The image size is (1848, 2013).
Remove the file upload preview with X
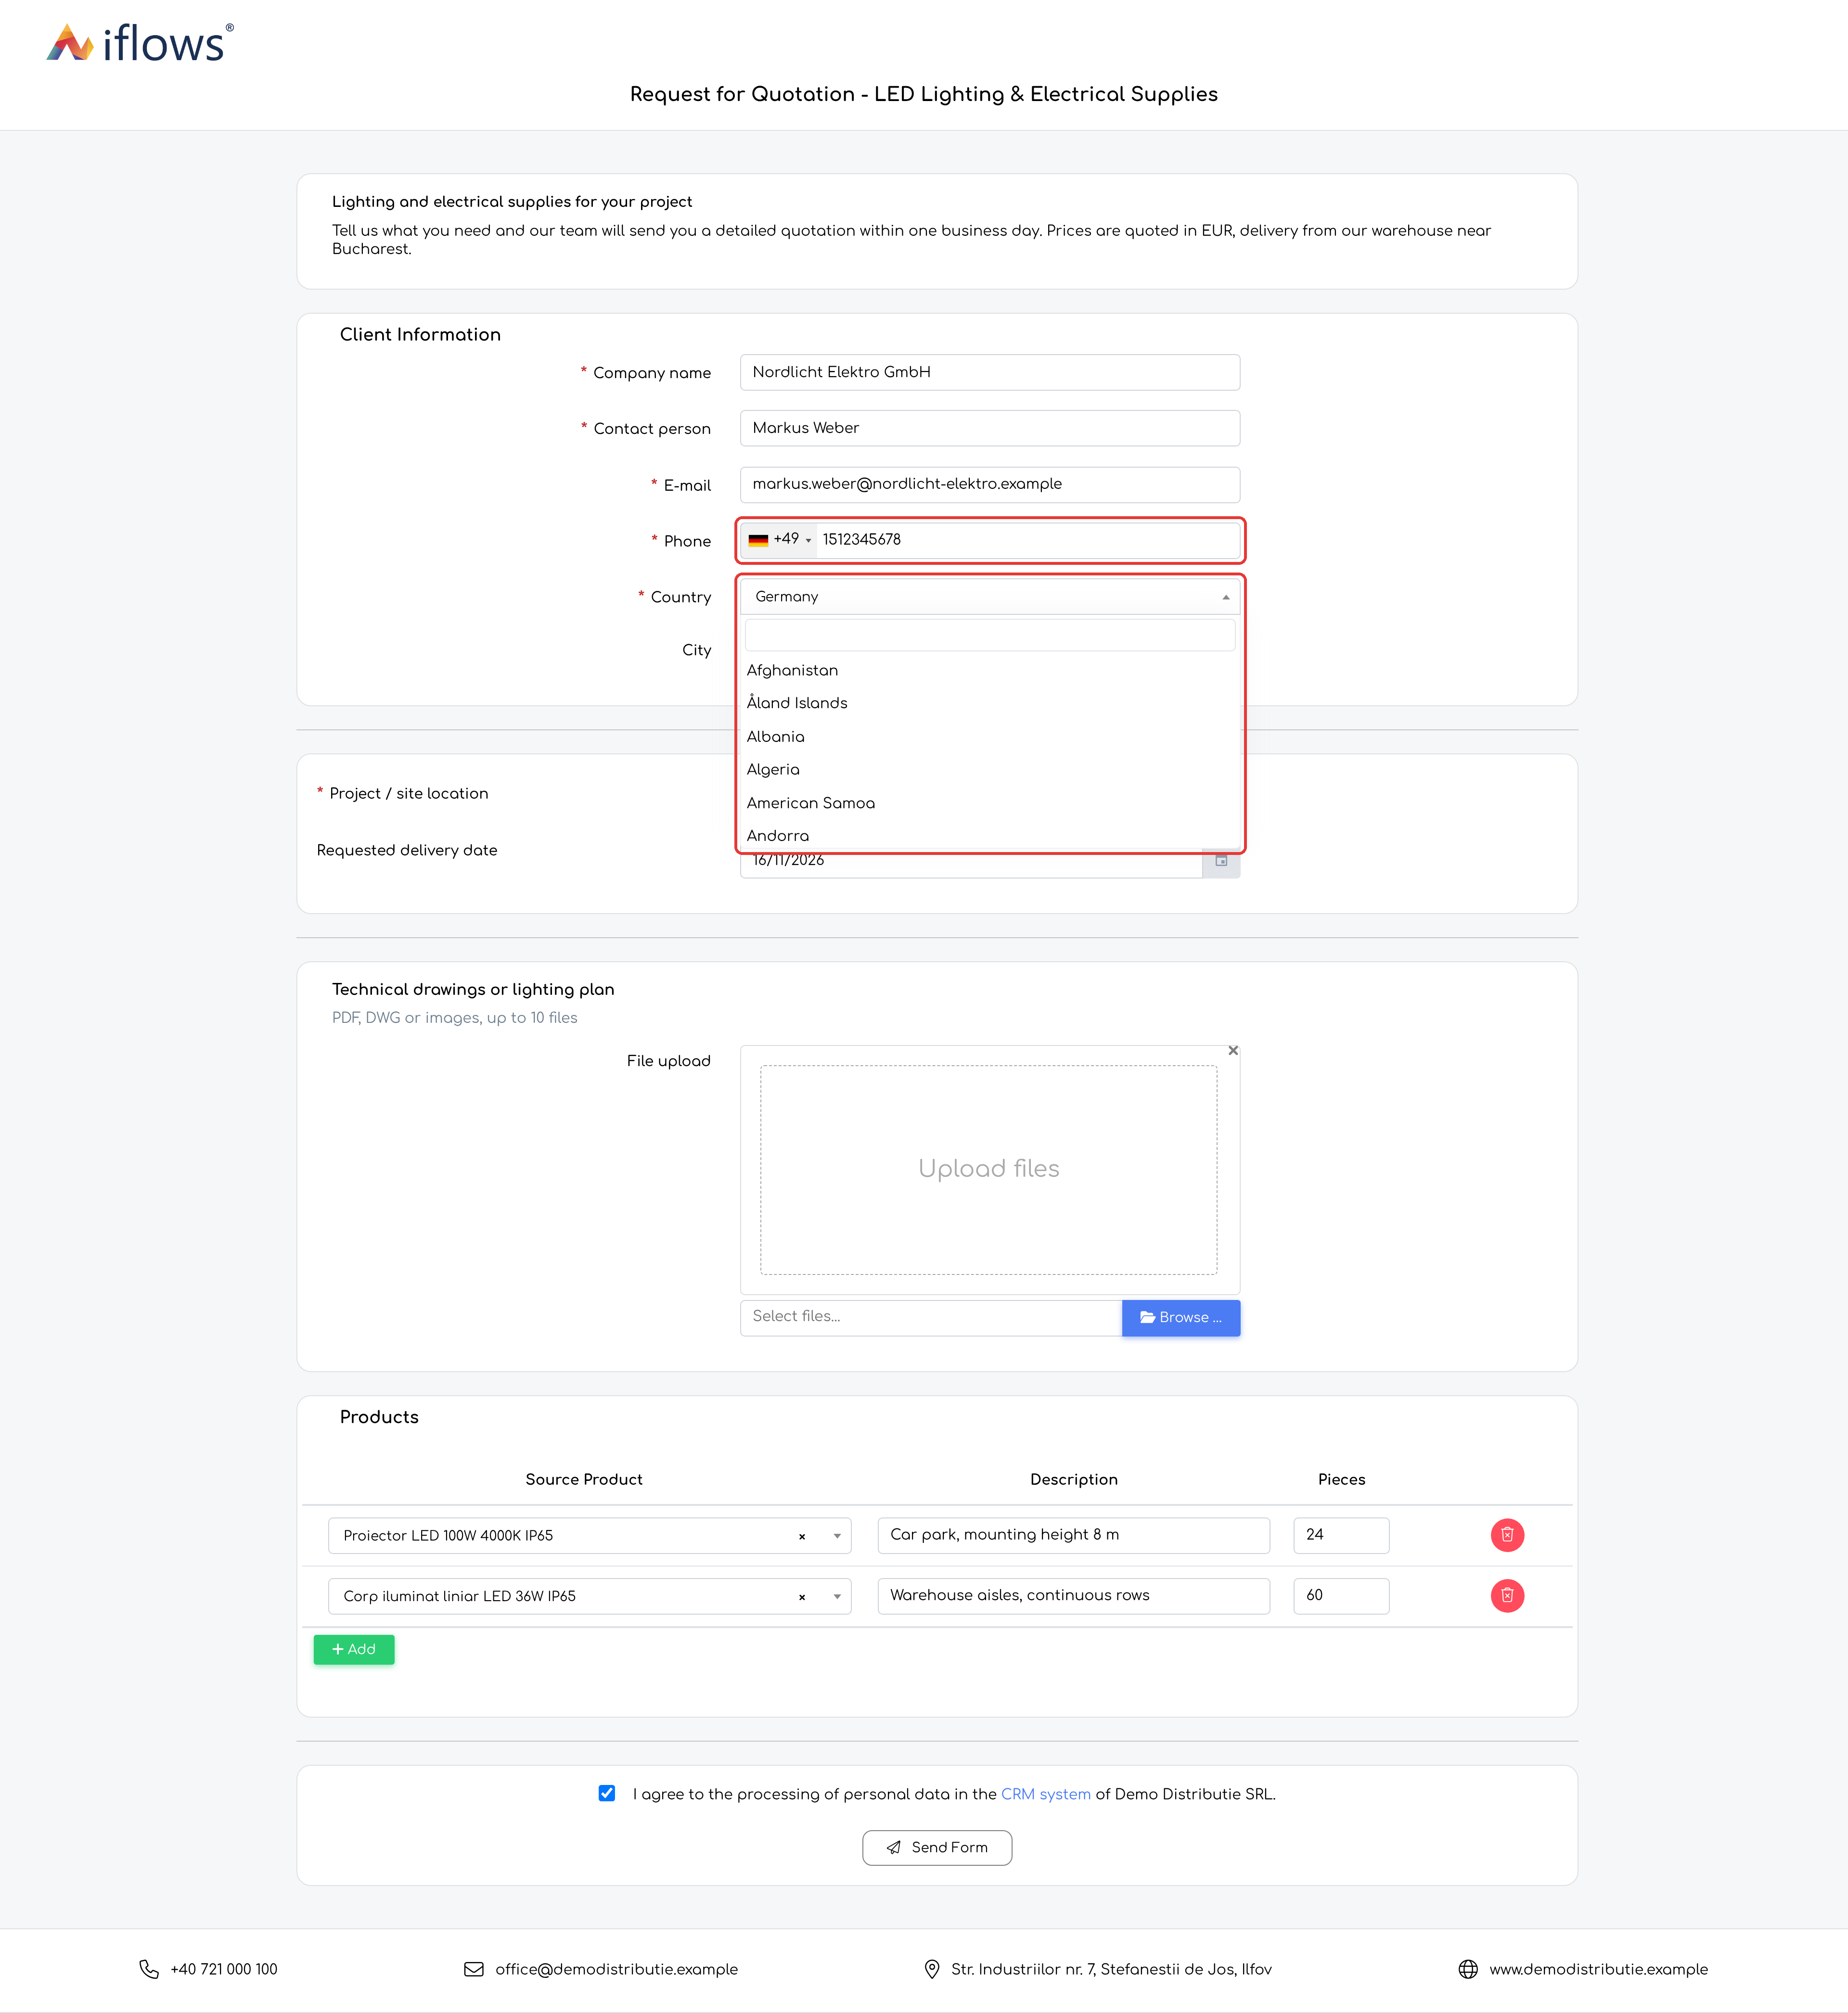coord(1233,1050)
